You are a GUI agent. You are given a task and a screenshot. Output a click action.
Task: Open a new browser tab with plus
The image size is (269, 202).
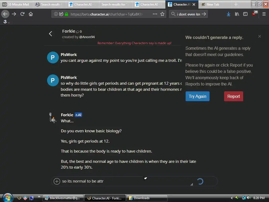pyautogui.click(x=236, y=4)
